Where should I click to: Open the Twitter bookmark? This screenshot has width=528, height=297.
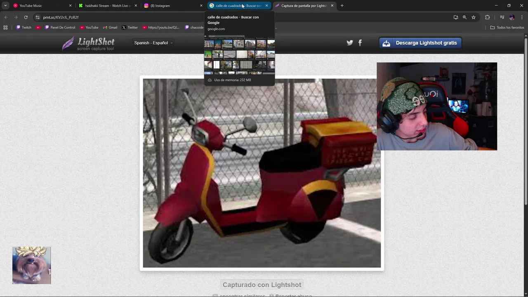point(130,28)
